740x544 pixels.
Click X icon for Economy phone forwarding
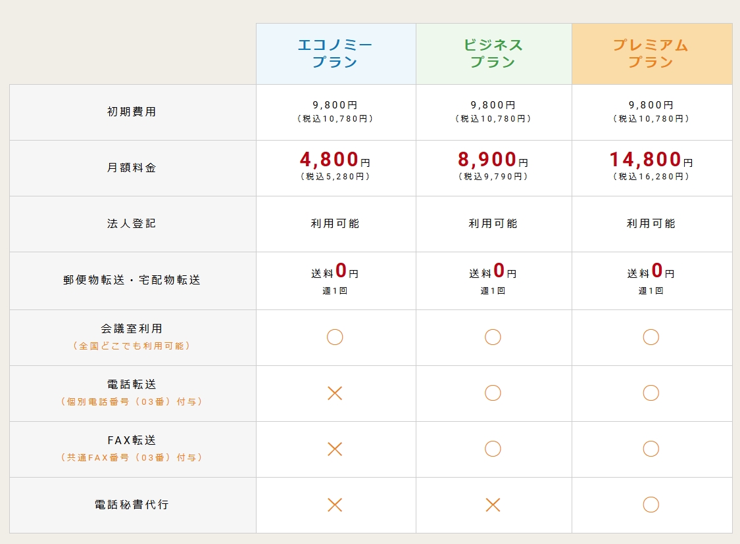pos(335,393)
